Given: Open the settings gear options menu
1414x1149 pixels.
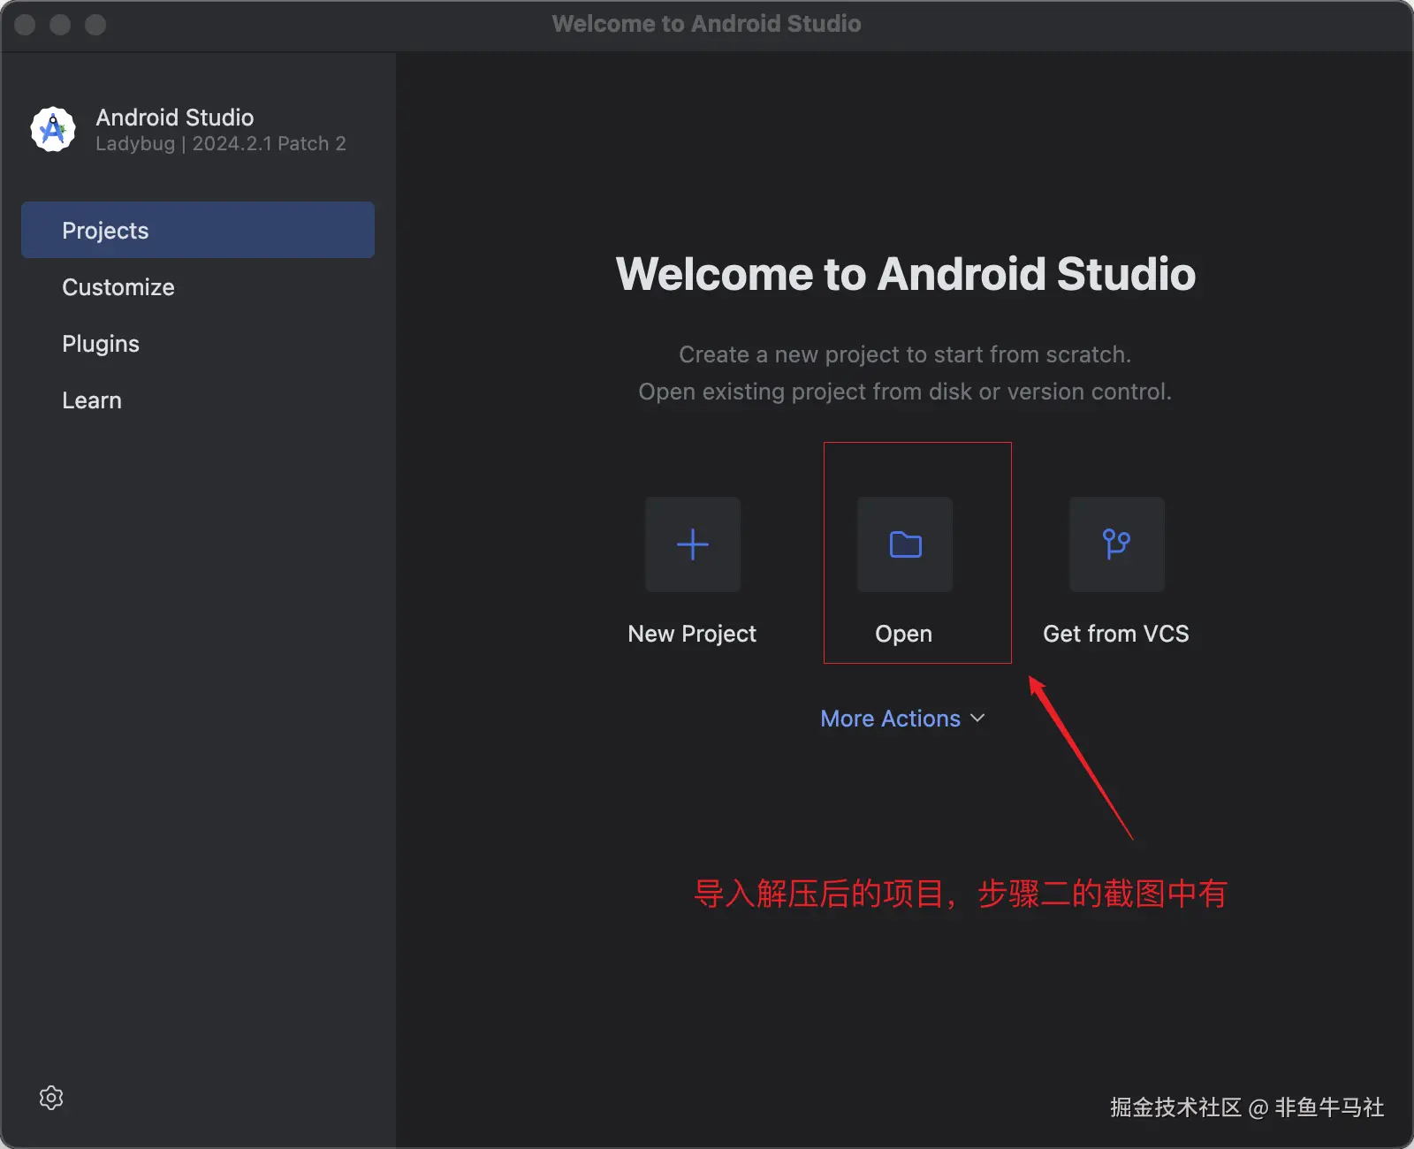Looking at the screenshot, I should [x=51, y=1098].
